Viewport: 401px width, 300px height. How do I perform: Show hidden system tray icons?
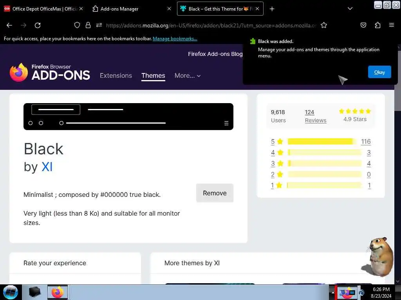coord(333,293)
